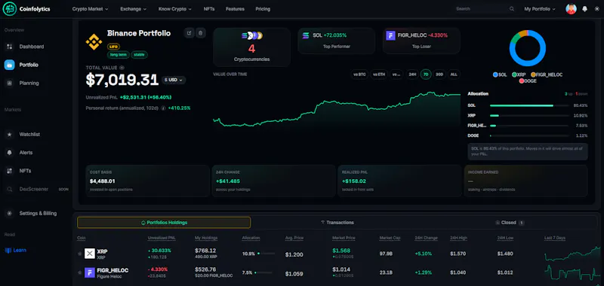Image resolution: width=604 pixels, height=286 pixels.
Task: Select the 7D chart range
Action: (426, 75)
